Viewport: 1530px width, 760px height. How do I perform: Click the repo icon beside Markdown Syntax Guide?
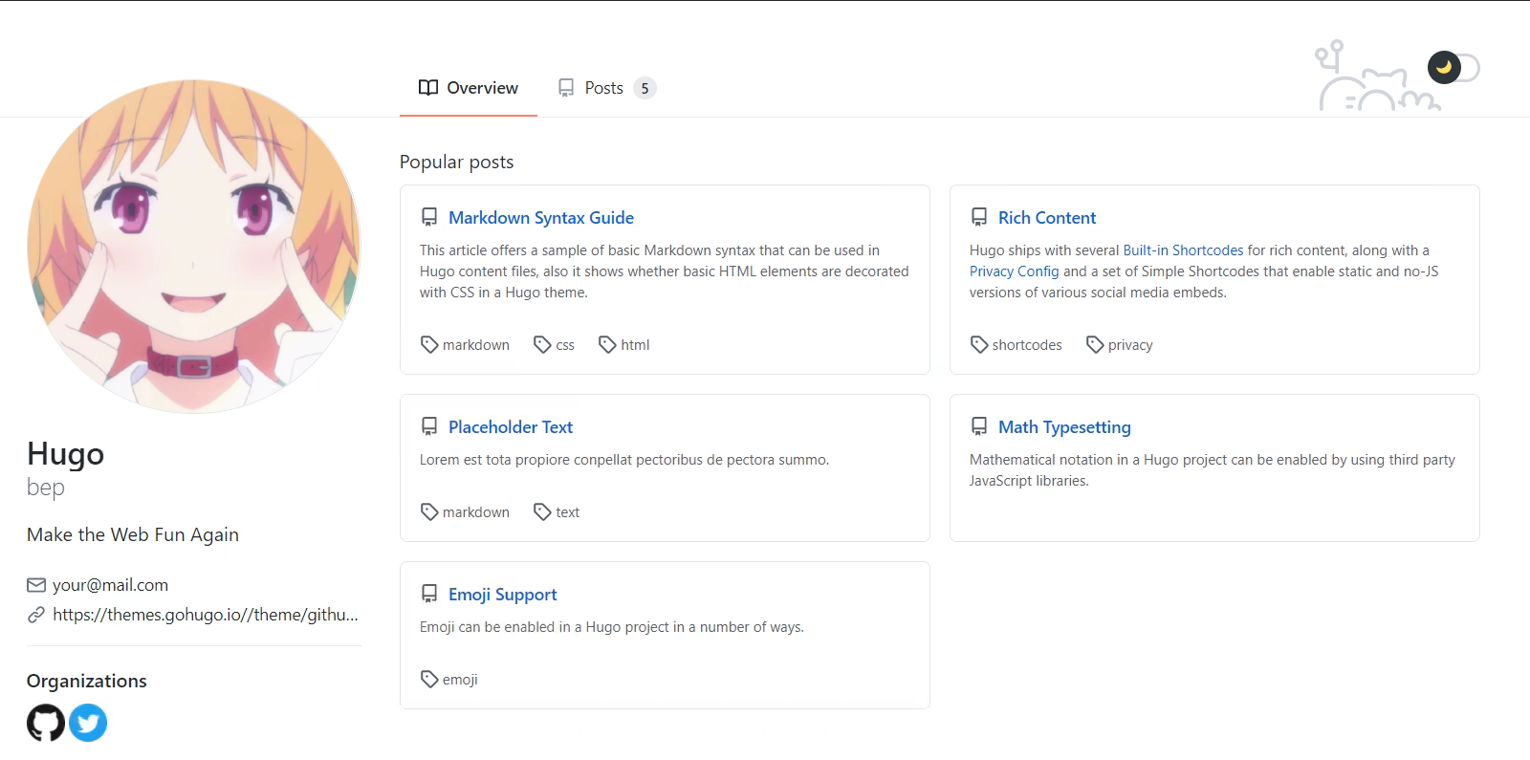[x=429, y=218]
